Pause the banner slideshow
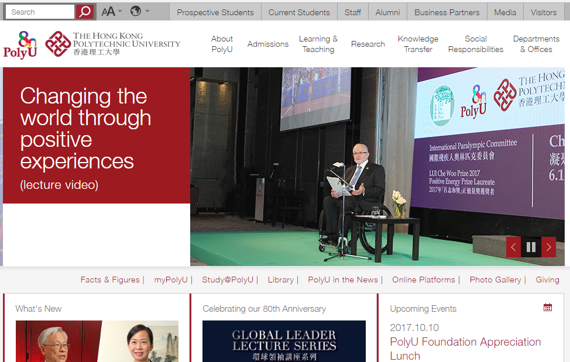 click(x=531, y=247)
